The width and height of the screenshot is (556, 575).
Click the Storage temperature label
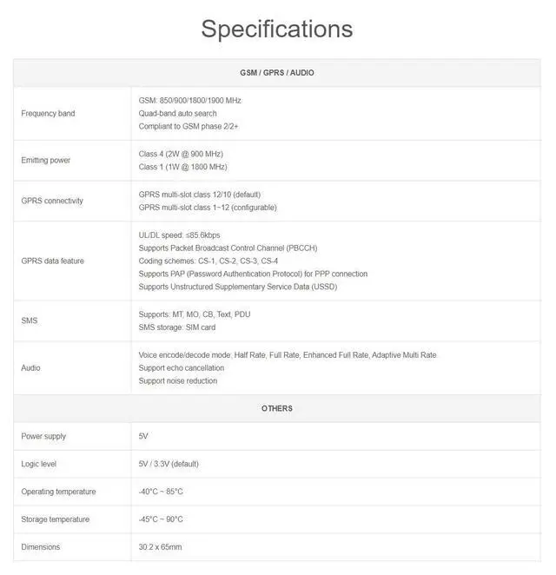click(x=56, y=519)
